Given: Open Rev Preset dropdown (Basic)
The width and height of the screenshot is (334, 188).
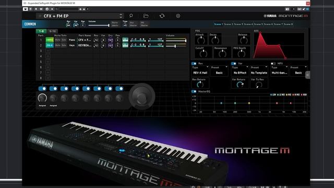Looking at the screenshot, I should coord(219,71).
